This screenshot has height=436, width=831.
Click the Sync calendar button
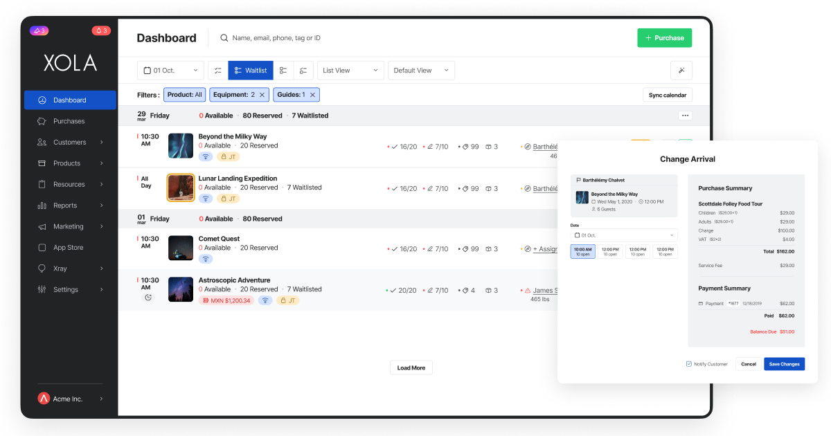(x=668, y=95)
